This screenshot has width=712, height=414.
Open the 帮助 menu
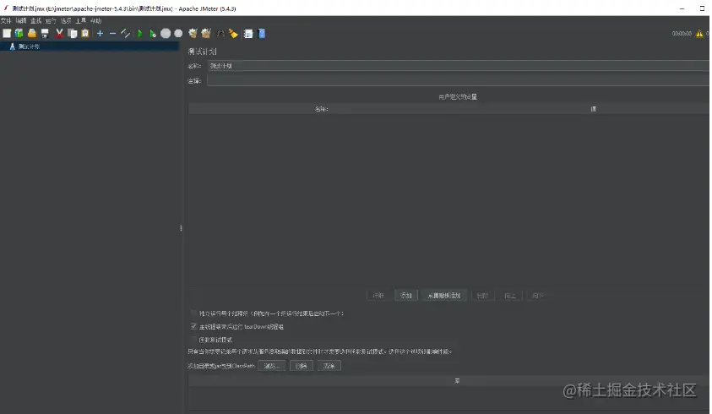coord(95,21)
